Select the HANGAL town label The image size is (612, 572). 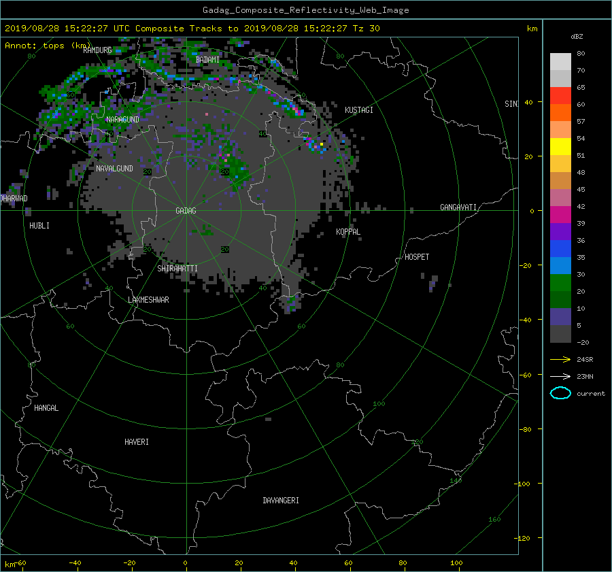[x=46, y=408]
